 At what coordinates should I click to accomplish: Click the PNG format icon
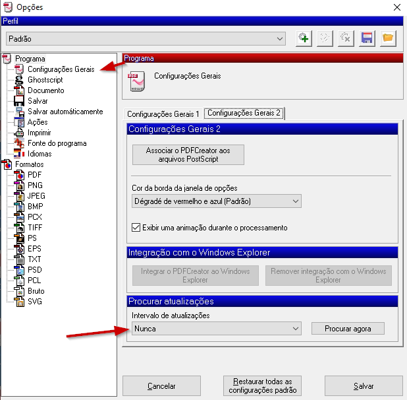tap(19, 185)
